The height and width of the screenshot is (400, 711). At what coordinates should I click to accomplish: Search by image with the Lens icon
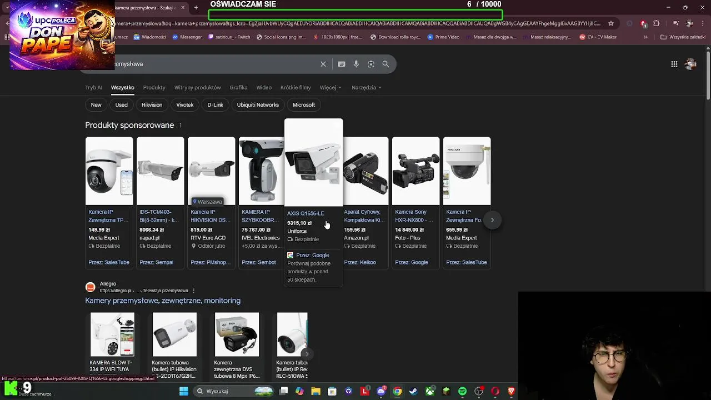point(371,64)
